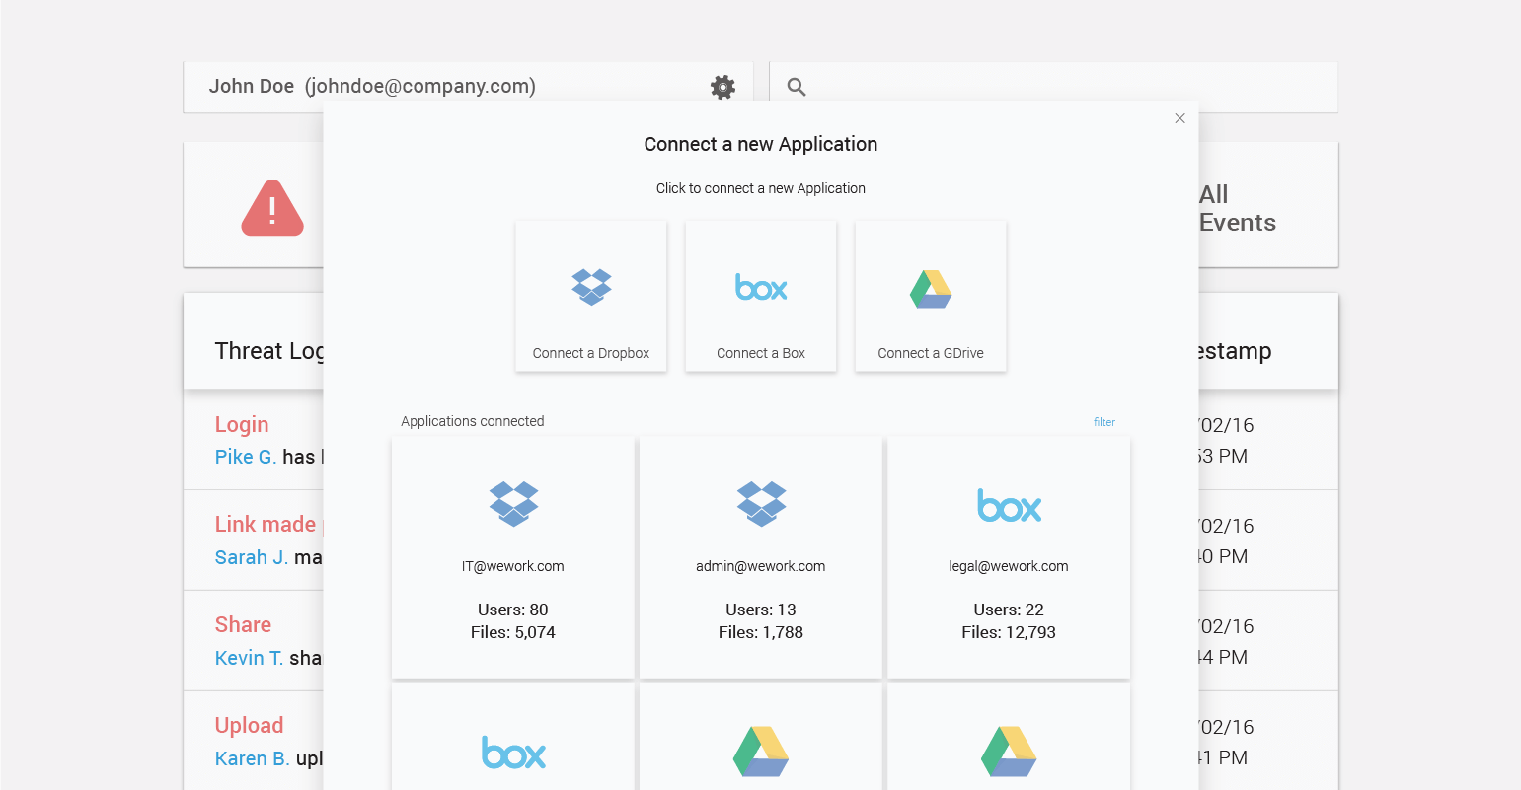Click the Login threat log entry
The width and height of the screenshot is (1521, 790).
point(242,424)
